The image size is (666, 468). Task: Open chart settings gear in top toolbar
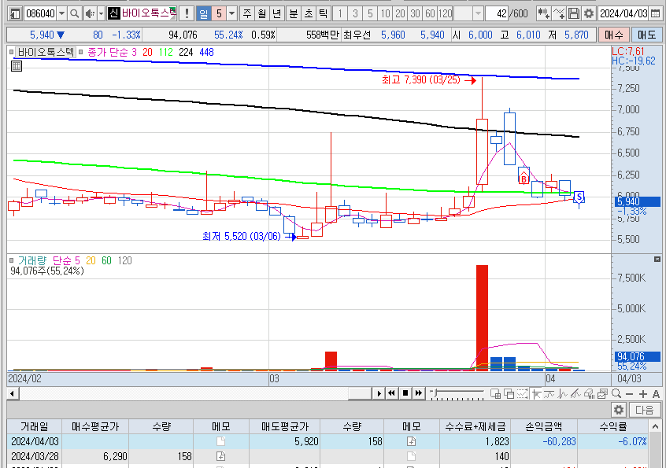pyautogui.click(x=588, y=13)
